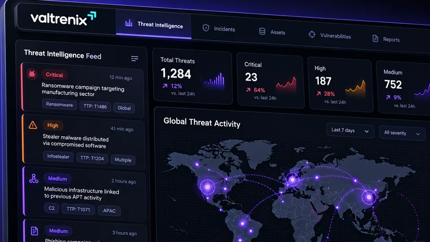
Task: Click the APAC tag
Action: 109,211
